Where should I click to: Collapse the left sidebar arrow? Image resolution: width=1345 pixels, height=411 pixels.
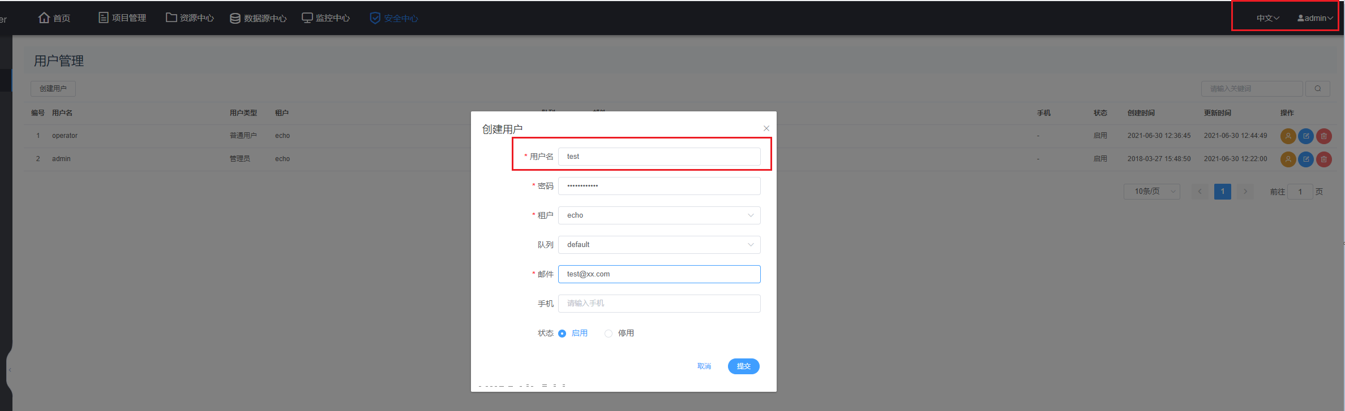(10, 370)
